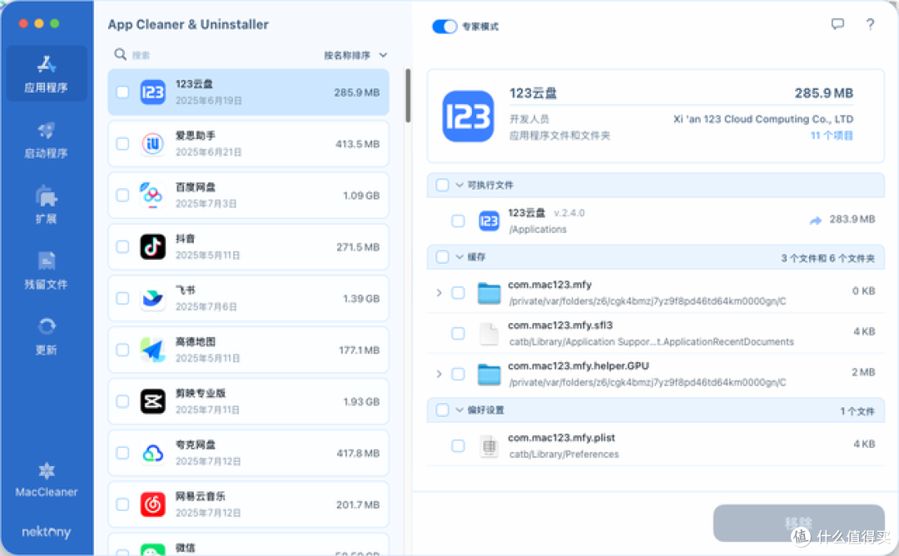
Task: Toggle the 专家模式 switch
Action: tap(445, 27)
